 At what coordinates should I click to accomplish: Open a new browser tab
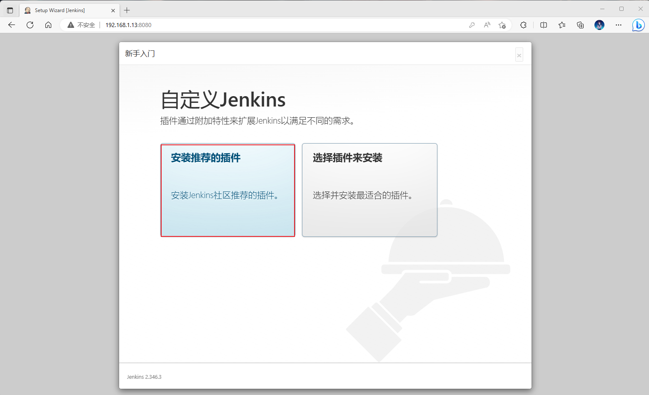coord(127,10)
